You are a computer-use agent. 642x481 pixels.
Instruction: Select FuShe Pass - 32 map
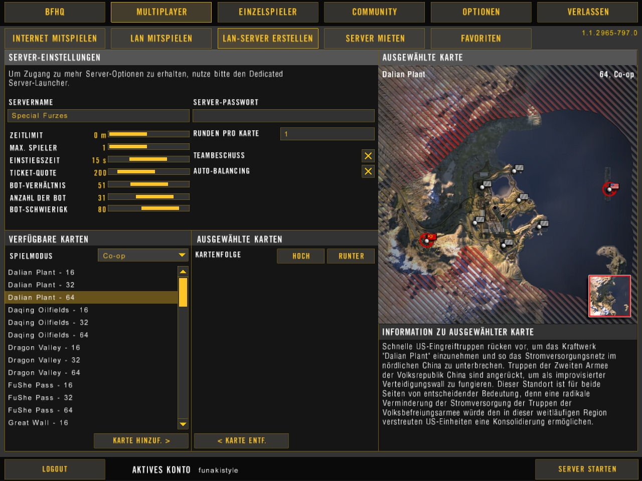(x=91, y=398)
